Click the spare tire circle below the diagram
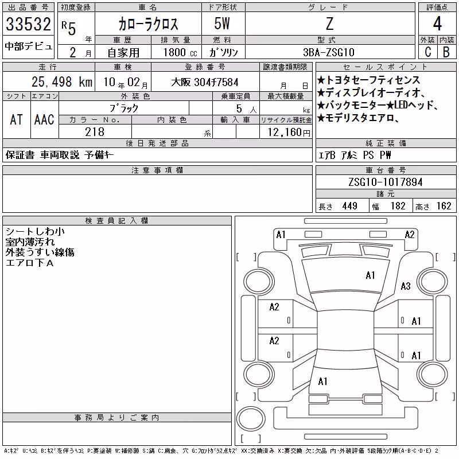The image size is (459, 459). click(x=251, y=419)
